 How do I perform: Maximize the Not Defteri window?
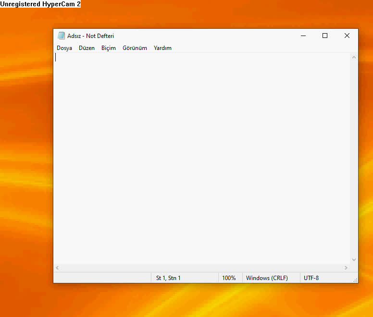325,36
